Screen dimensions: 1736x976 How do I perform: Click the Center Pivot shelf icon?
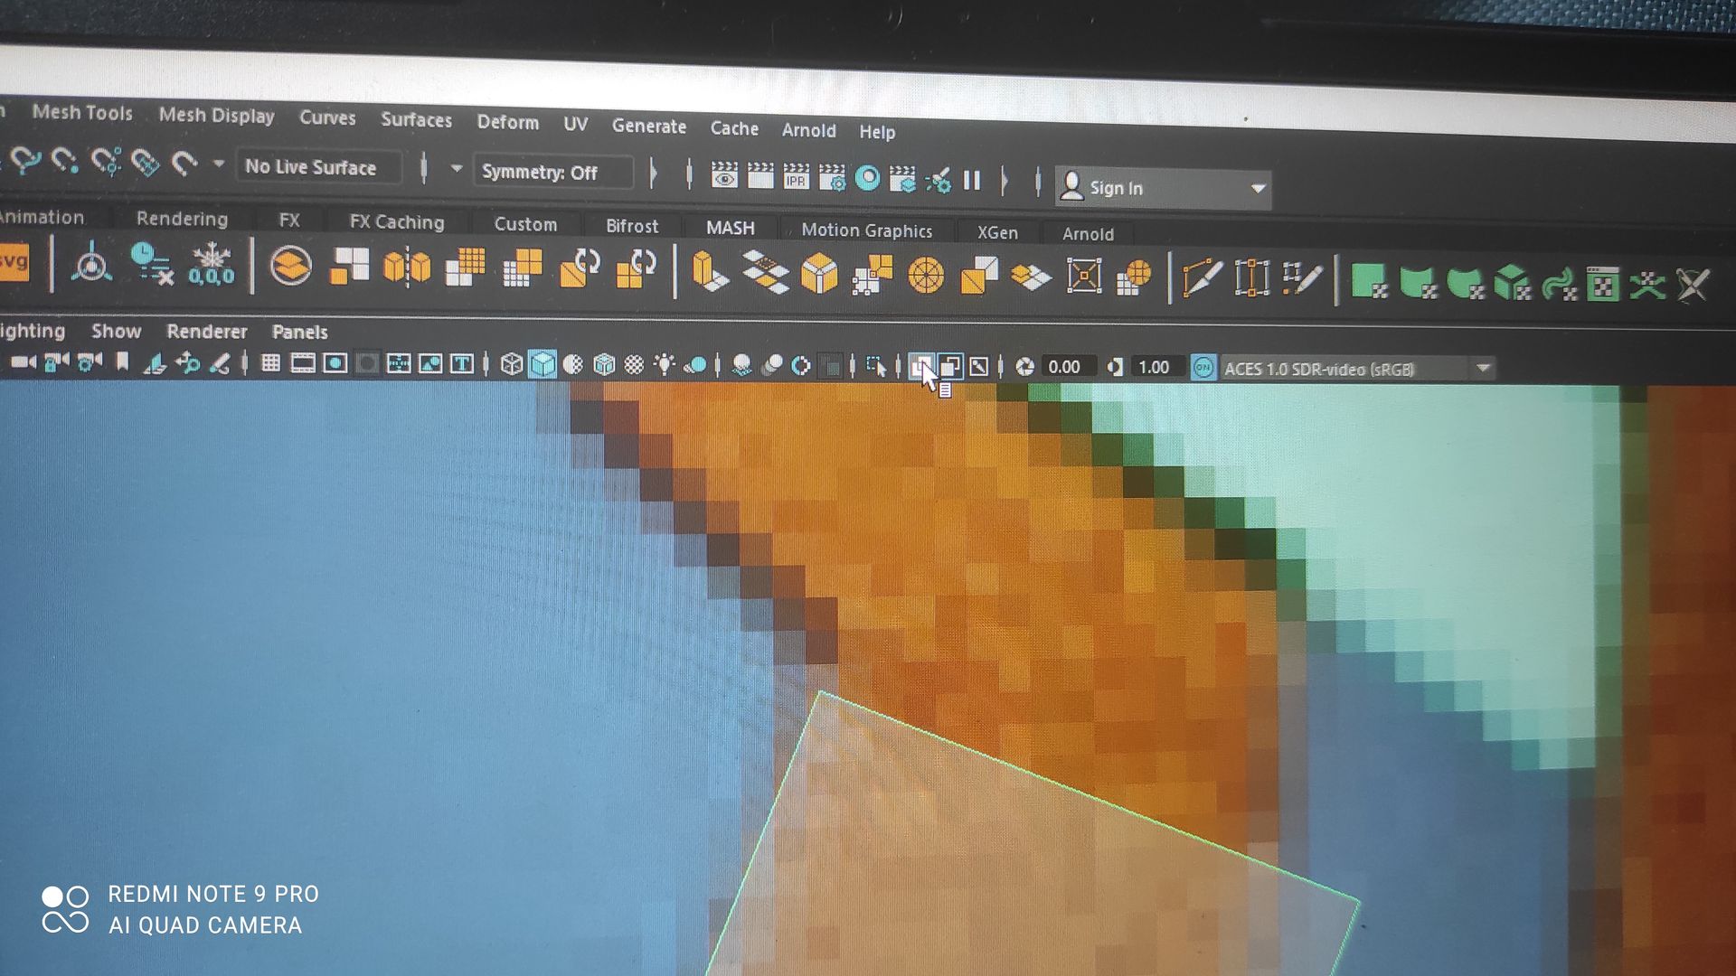(x=91, y=266)
